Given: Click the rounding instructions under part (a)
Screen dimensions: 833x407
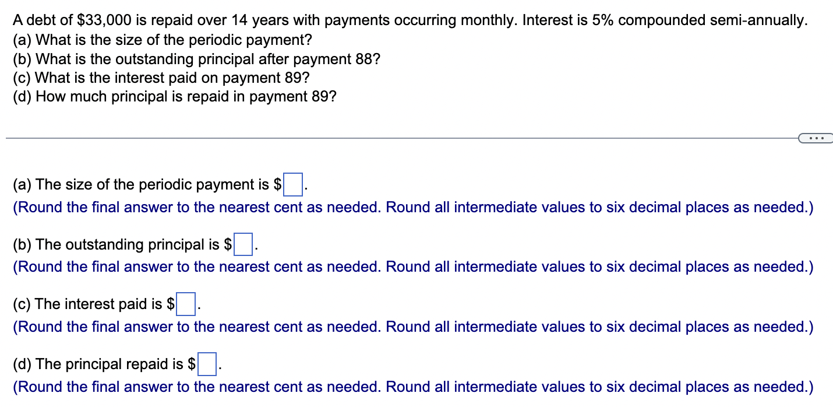Looking at the screenshot, I should pyautogui.click(x=412, y=208).
